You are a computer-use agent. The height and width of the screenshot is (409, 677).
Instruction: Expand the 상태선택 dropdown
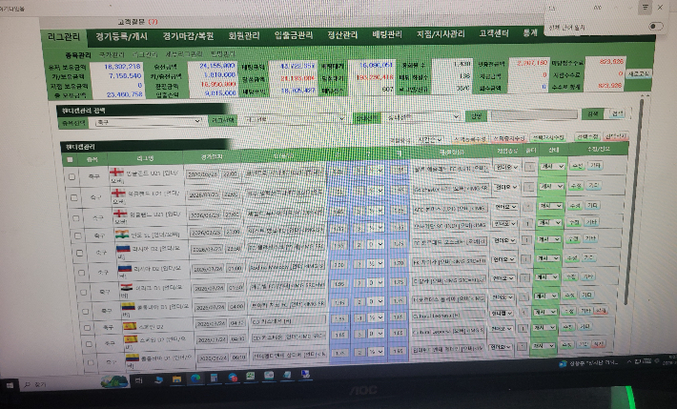(421, 116)
